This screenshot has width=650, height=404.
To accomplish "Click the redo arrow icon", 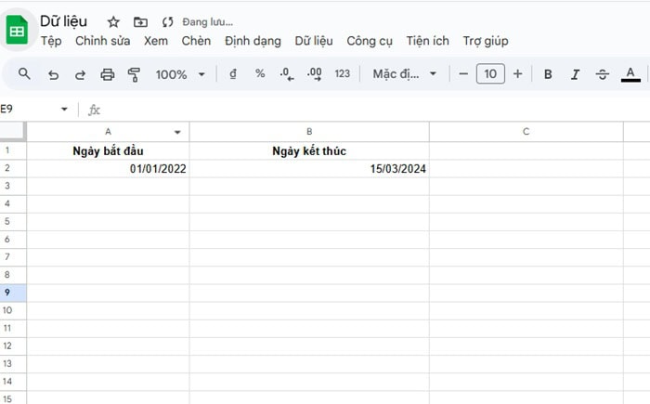I will pos(80,74).
